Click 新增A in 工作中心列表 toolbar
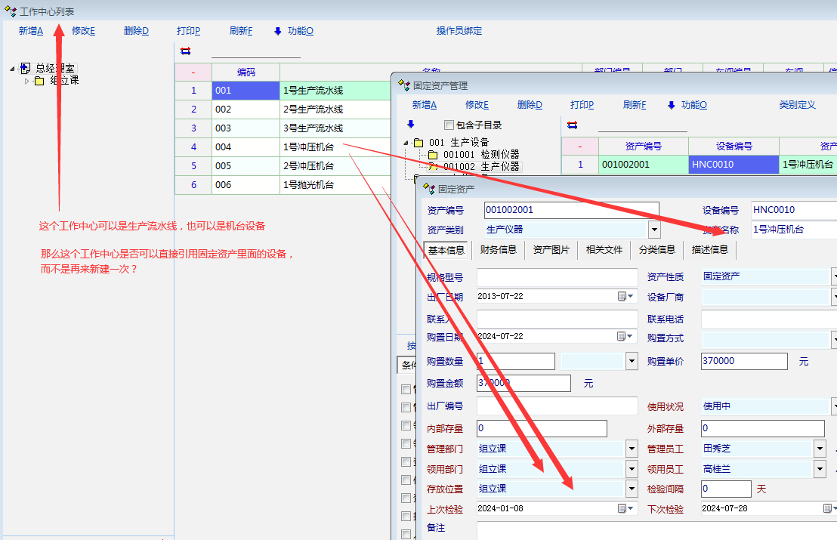Screen dimensions: 837x540 pyautogui.click(x=31, y=31)
